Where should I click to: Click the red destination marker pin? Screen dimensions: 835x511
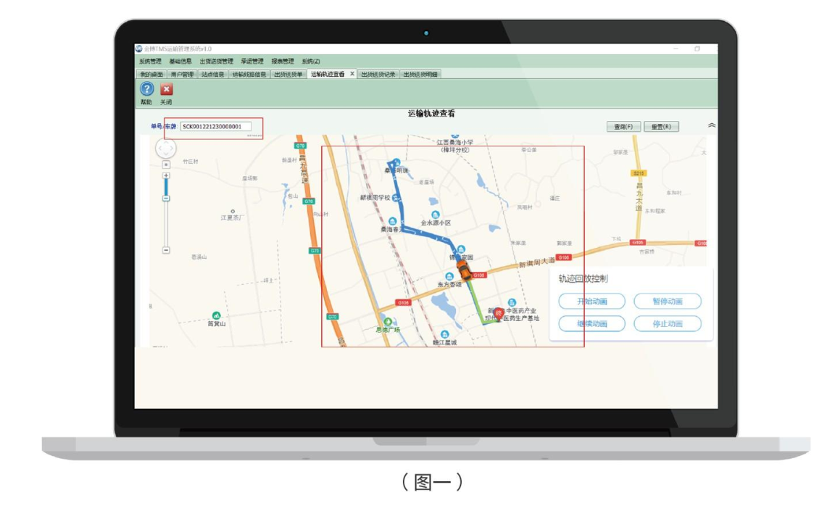point(499,312)
